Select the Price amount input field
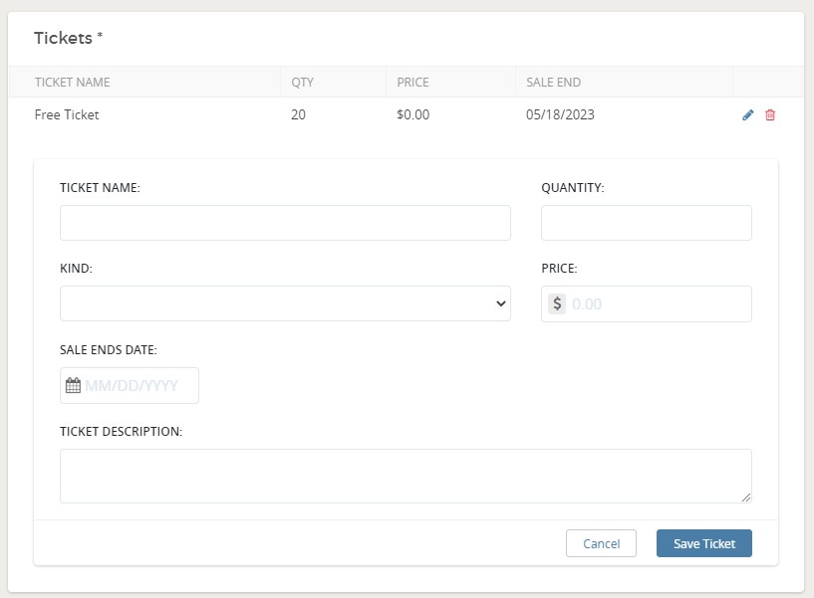The height and width of the screenshot is (598, 814). 658,304
